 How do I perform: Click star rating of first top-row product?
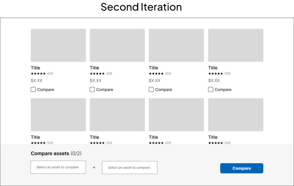point(38,74)
